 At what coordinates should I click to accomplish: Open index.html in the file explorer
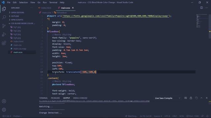pyautogui.click(x=18, y=42)
